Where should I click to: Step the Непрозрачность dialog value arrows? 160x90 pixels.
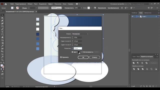point(72,37)
